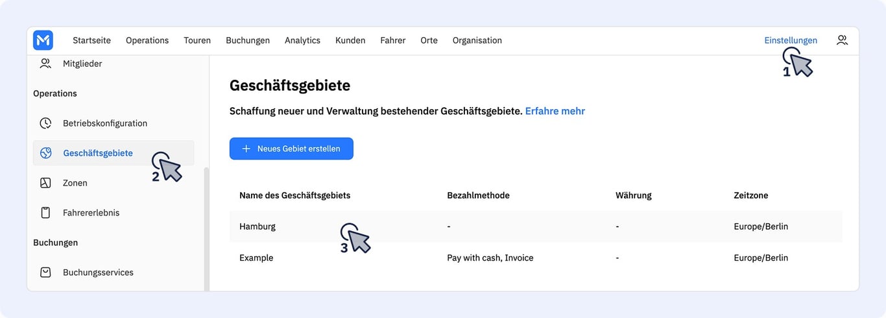
Task: Select Geschäftsgebiete in the sidebar
Action: pos(114,153)
